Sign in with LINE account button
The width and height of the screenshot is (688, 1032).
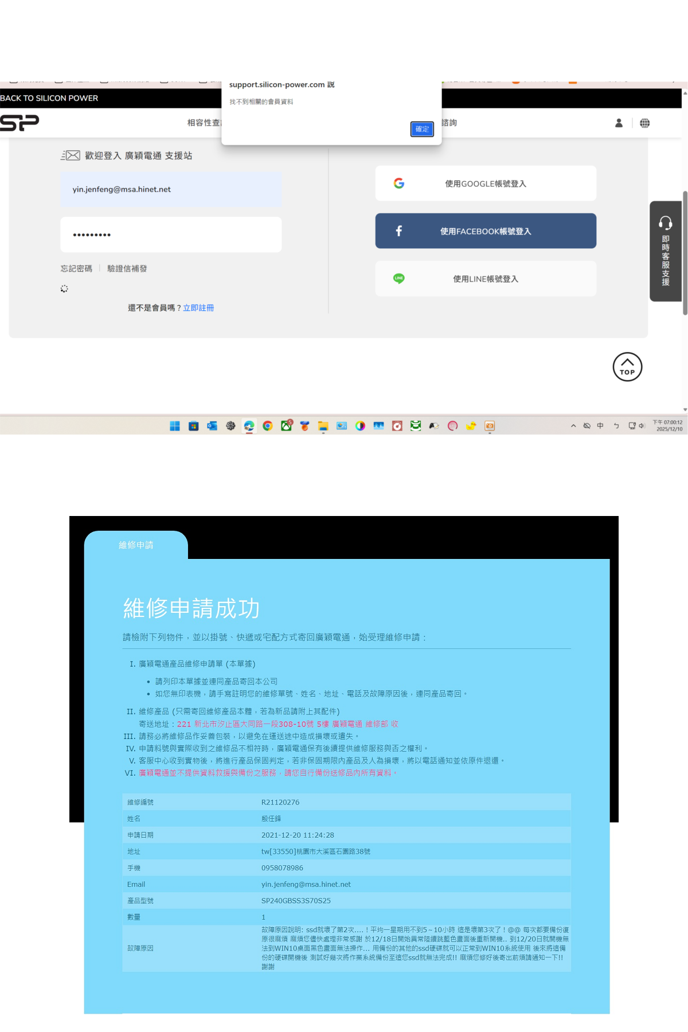[x=486, y=279]
